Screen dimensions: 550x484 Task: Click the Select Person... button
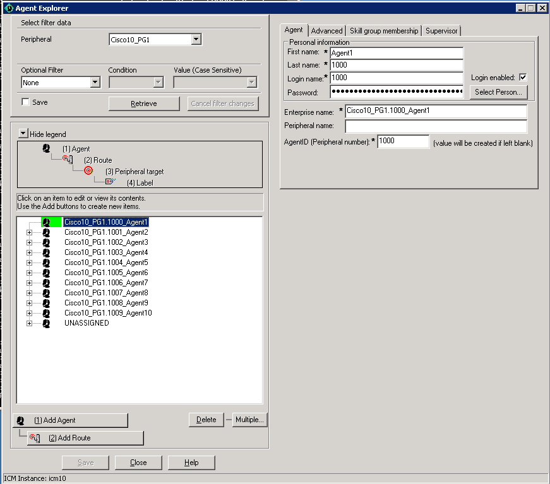(498, 92)
